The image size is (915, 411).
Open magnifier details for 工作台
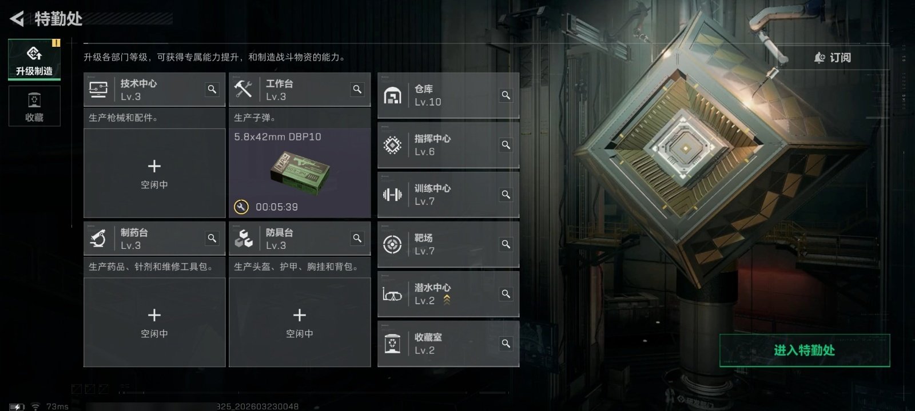[x=357, y=89]
